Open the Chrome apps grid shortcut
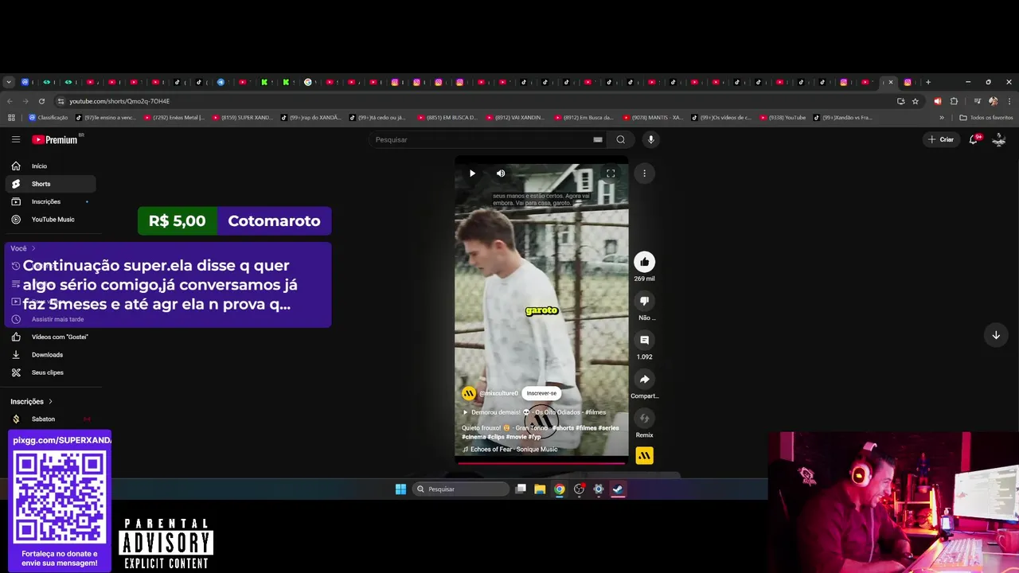Viewport: 1019px width, 573px height. [x=11, y=117]
